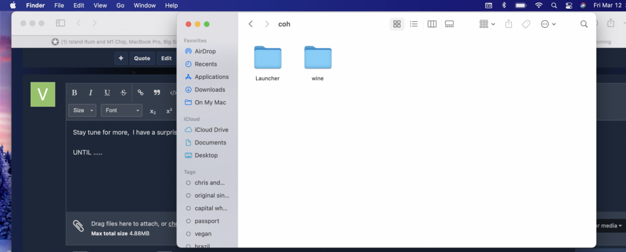The height and width of the screenshot is (252, 626).
Task: Click the Edit Tags icon in Finder
Action: 526,24
